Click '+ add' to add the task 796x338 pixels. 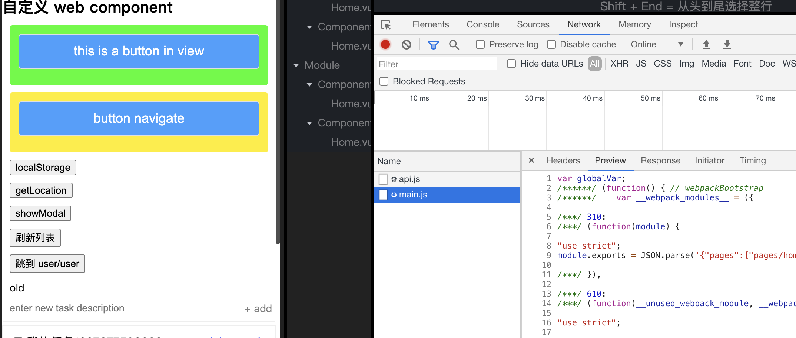[258, 308]
